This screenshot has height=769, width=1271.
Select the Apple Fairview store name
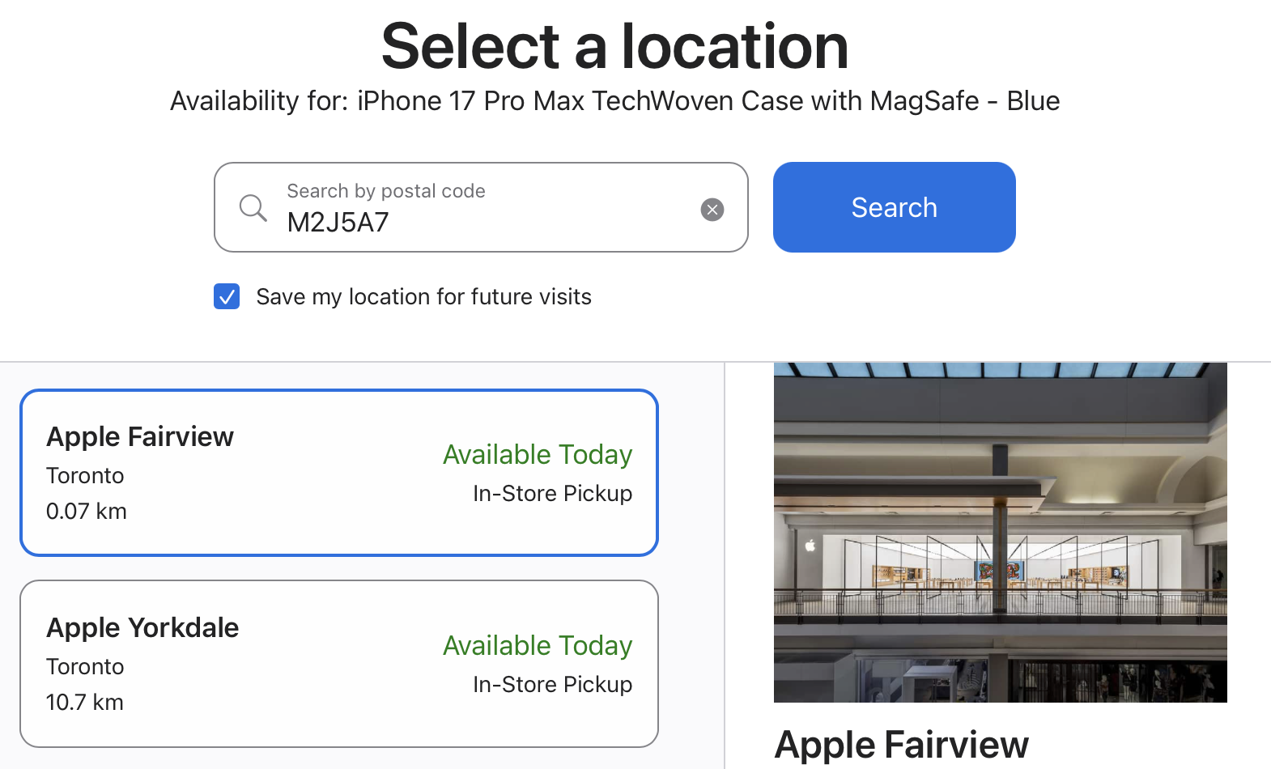(x=140, y=437)
